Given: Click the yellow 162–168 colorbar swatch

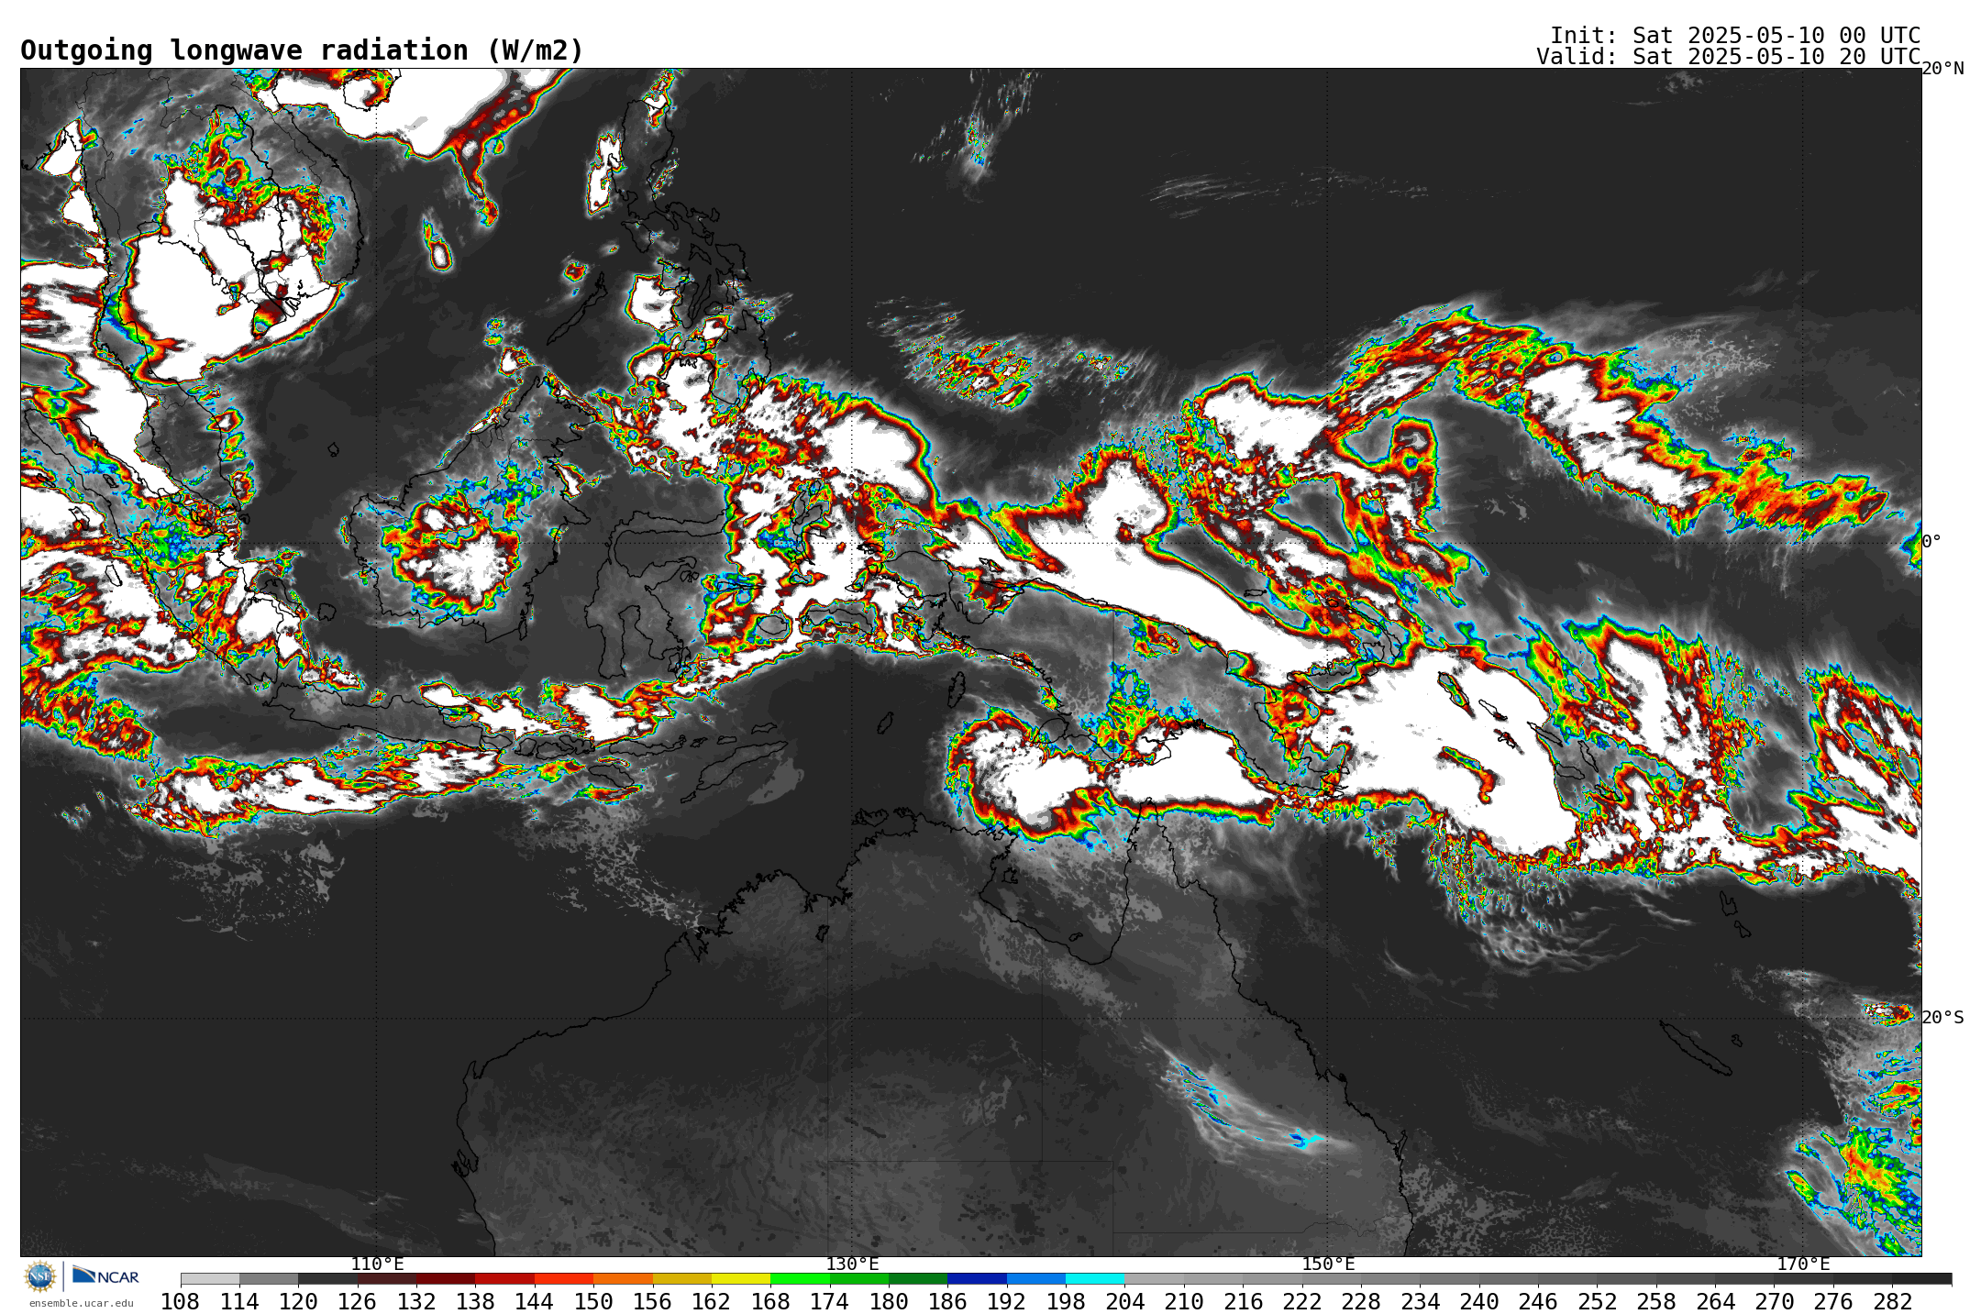Looking at the screenshot, I should click(741, 1279).
